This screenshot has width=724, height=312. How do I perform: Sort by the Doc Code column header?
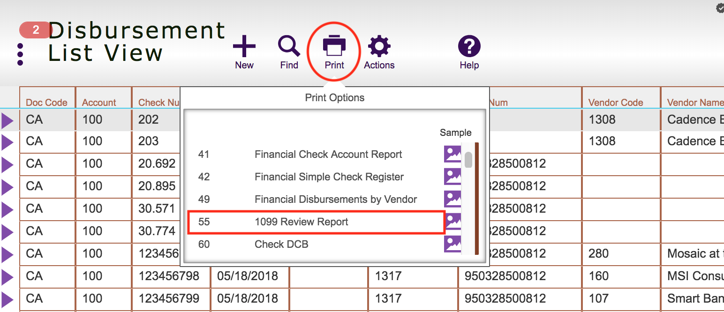[x=46, y=103]
